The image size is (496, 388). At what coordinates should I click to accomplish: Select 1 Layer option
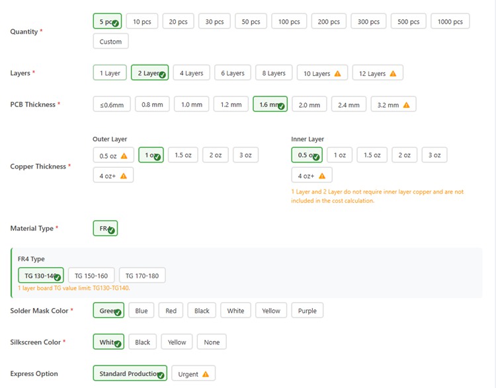click(x=110, y=73)
